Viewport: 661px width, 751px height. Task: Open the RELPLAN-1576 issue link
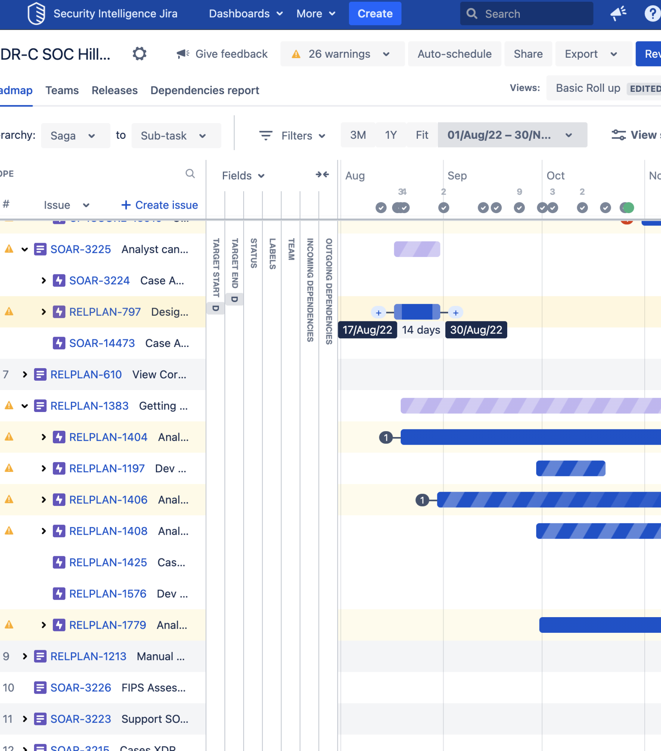point(108,594)
